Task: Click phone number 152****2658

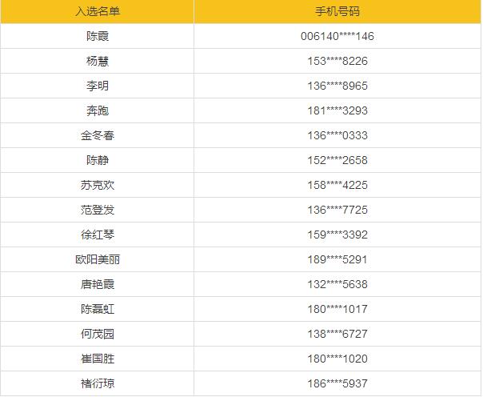Action: pyautogui.click(x=337, y=160)
